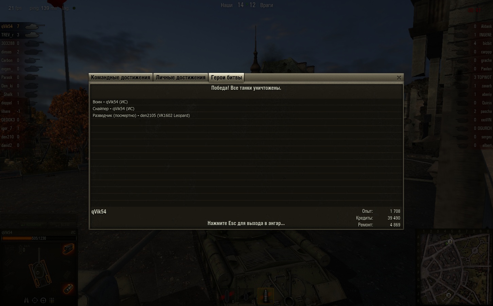Click the driver steering wheel icon
Image resolution: width=493 pixels, height=306 pixels.
point(43,300)
